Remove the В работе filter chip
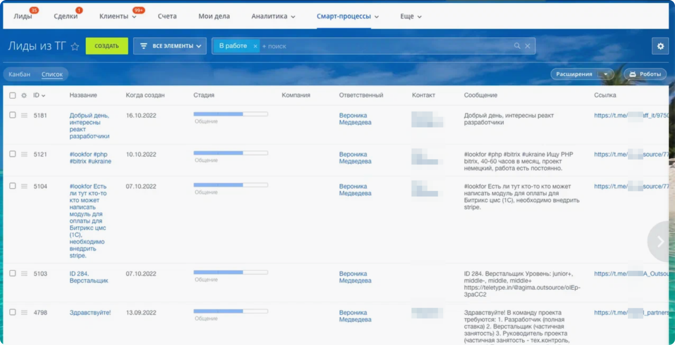Screen dimensions: 675x345 (x=255, y=46)
